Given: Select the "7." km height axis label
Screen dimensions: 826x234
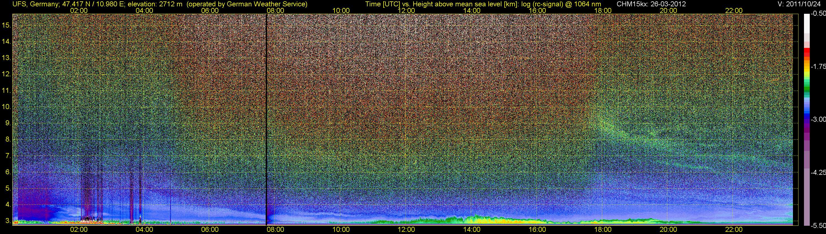Looking at the screenshot, I should [x=8, y=156].
